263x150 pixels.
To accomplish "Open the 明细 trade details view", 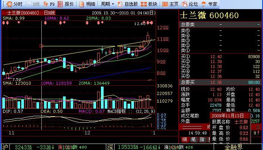I will (x=87, y=4).
